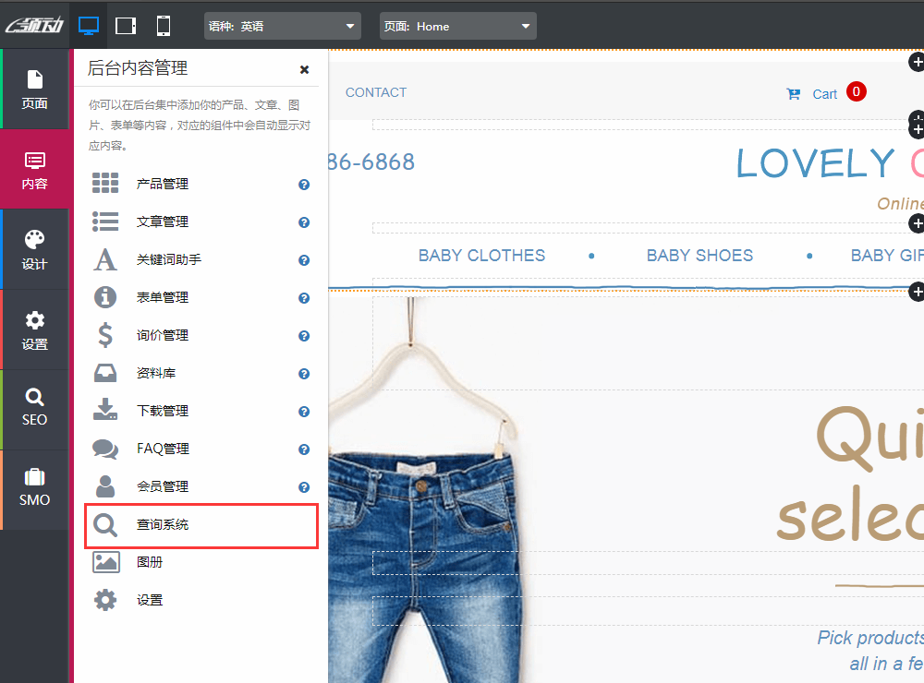Select the 设计 design sidebar tab
Screen dimensions: 924x683
(35, 249)
